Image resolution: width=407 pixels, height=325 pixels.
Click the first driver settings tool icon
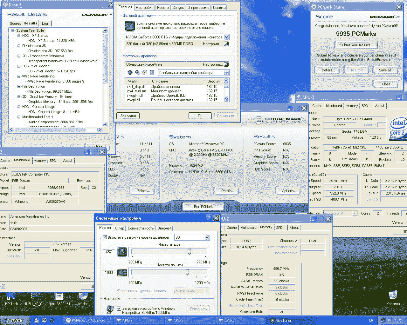(x=130, y=73)
